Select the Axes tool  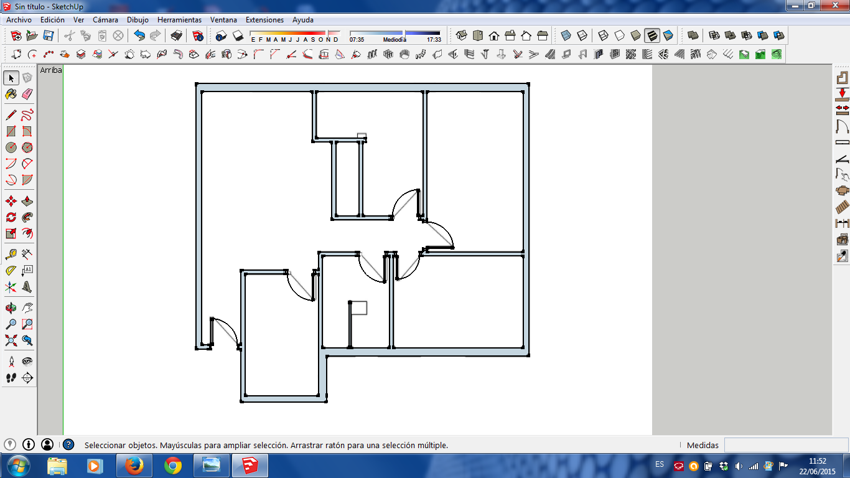click(11, 287)
